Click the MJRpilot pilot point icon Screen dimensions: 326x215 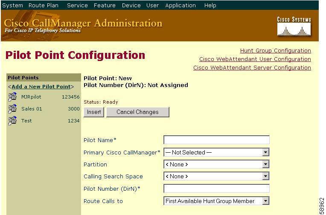pos(12,97)
